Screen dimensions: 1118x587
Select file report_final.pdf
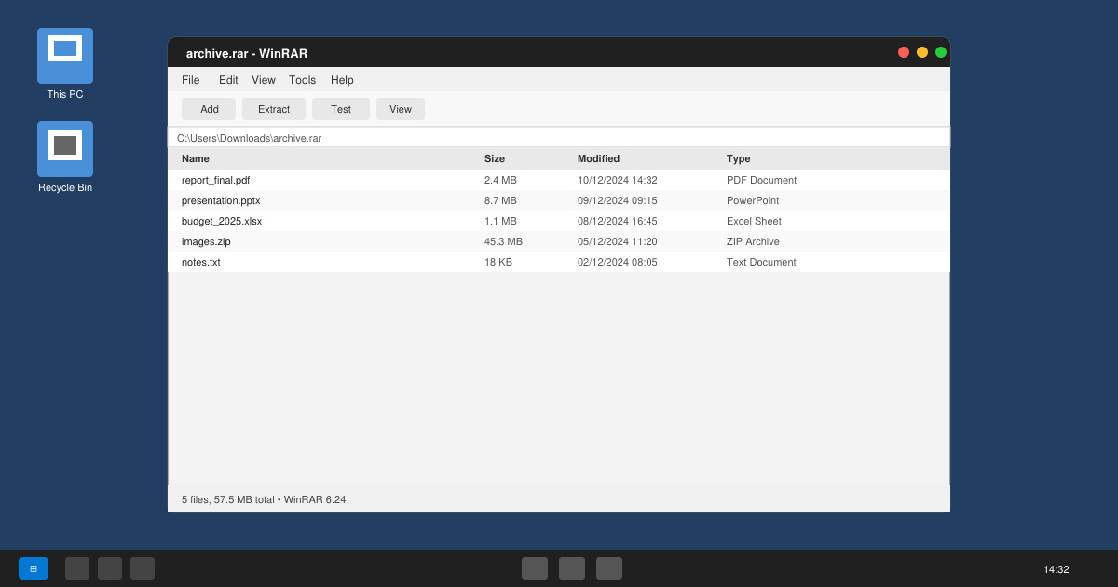(559, 180)
